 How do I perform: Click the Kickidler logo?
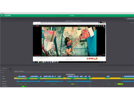8,15
